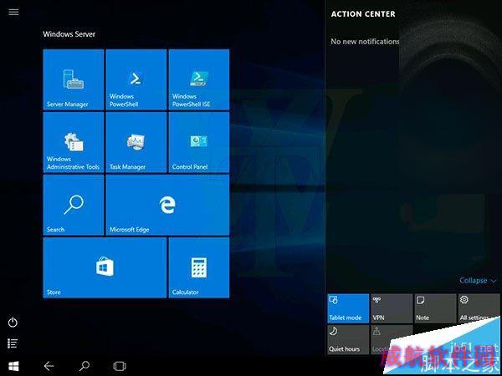Viewport: 502px width, 376px height.
Task: Click the ACTION CENTER heading
Action: [363, 14]
